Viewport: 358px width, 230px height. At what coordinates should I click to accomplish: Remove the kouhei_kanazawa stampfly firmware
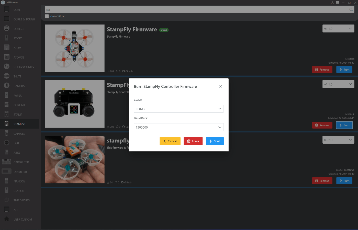[x=322, y=181]
